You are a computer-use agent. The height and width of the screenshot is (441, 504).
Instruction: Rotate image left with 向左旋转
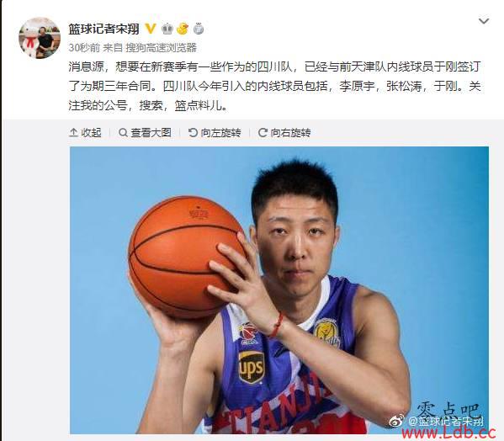(x=215, y=132)
